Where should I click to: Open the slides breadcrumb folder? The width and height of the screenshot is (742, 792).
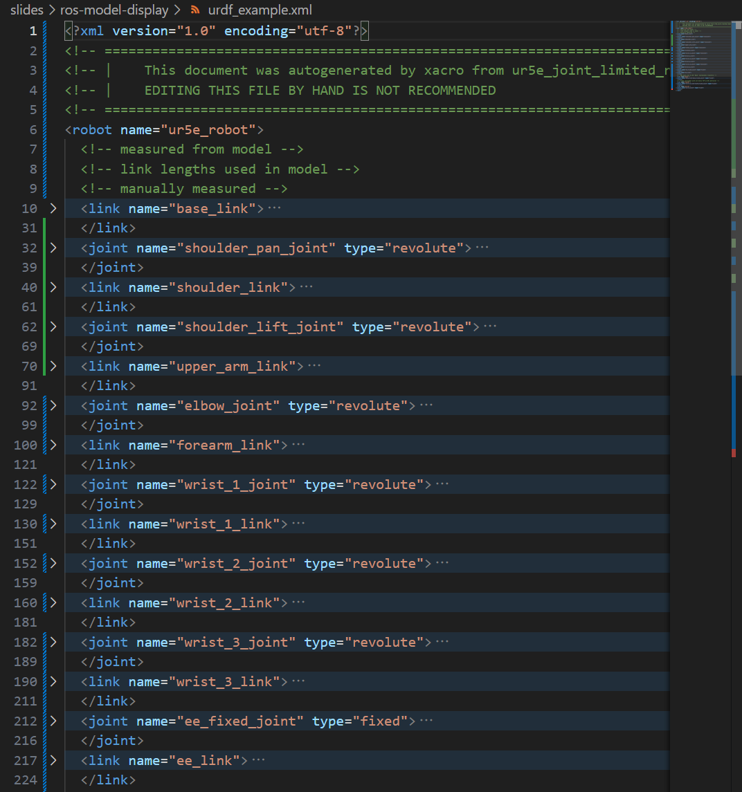pyautogui.click(x=27, y=10)
